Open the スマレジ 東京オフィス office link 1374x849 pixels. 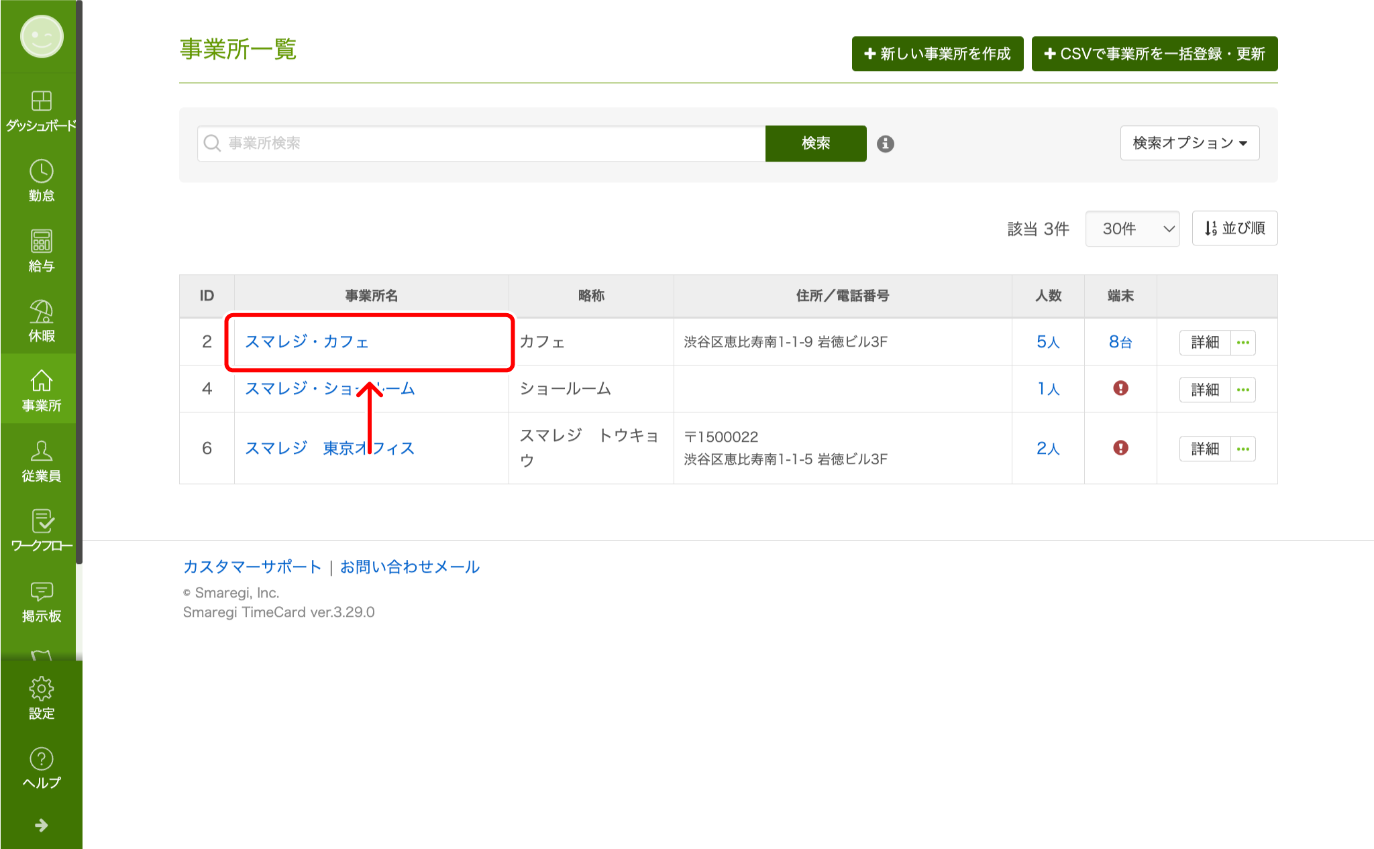[329, 448]
